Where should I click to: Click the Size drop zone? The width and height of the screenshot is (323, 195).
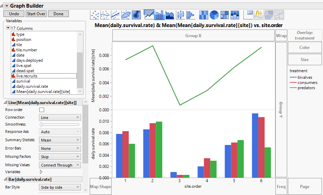click(x=305, y=60)
